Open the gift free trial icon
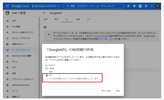 pos(128,6)
